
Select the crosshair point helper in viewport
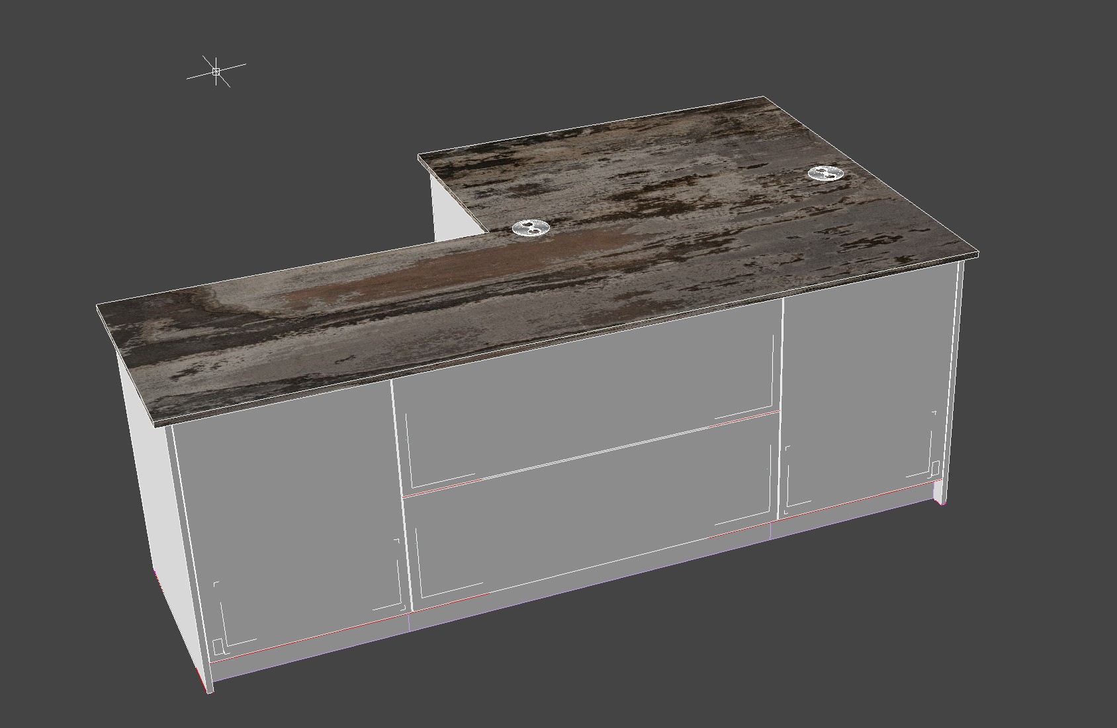tap(216, 71)
